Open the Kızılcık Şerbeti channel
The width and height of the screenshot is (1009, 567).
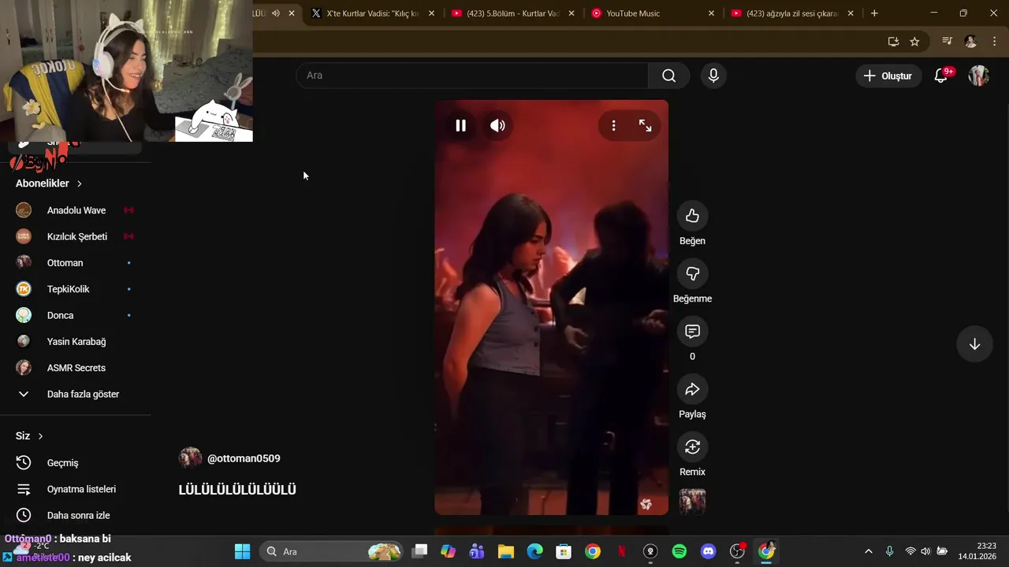[76, 236]
